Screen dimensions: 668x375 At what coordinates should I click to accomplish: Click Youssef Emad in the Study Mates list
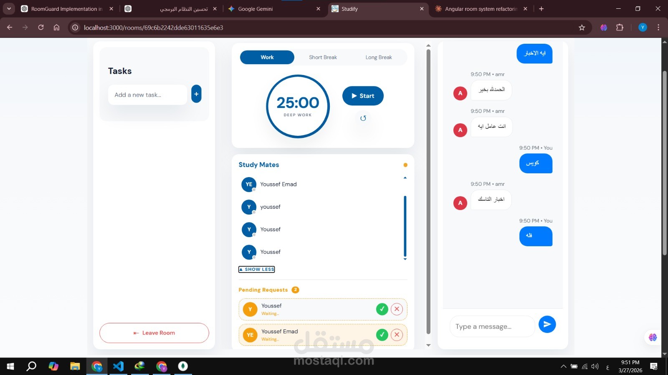[x=278, y=184]
